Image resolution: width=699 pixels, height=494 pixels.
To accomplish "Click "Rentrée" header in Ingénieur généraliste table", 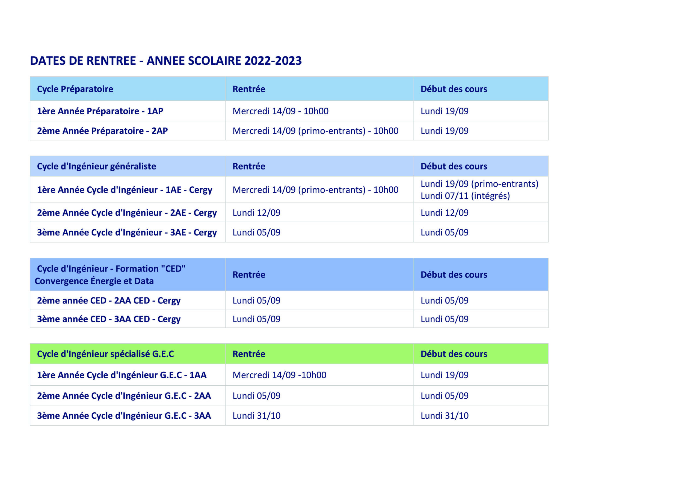I will (249, 166).
